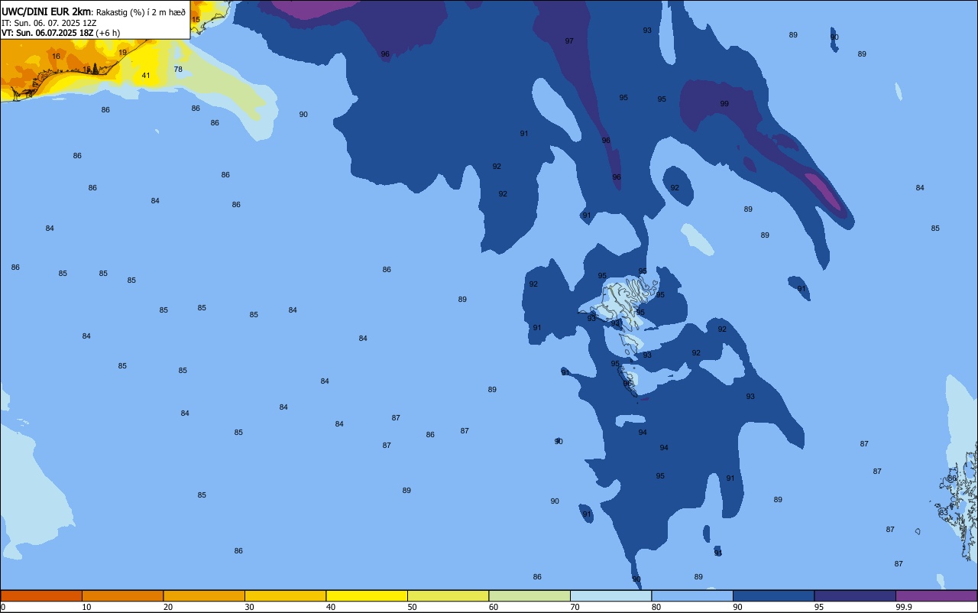The image size is (978, 613).
Task: Select the 'IT: Sun. 06. 07. 2025 12Z' line
Action: tap(49, 23)
